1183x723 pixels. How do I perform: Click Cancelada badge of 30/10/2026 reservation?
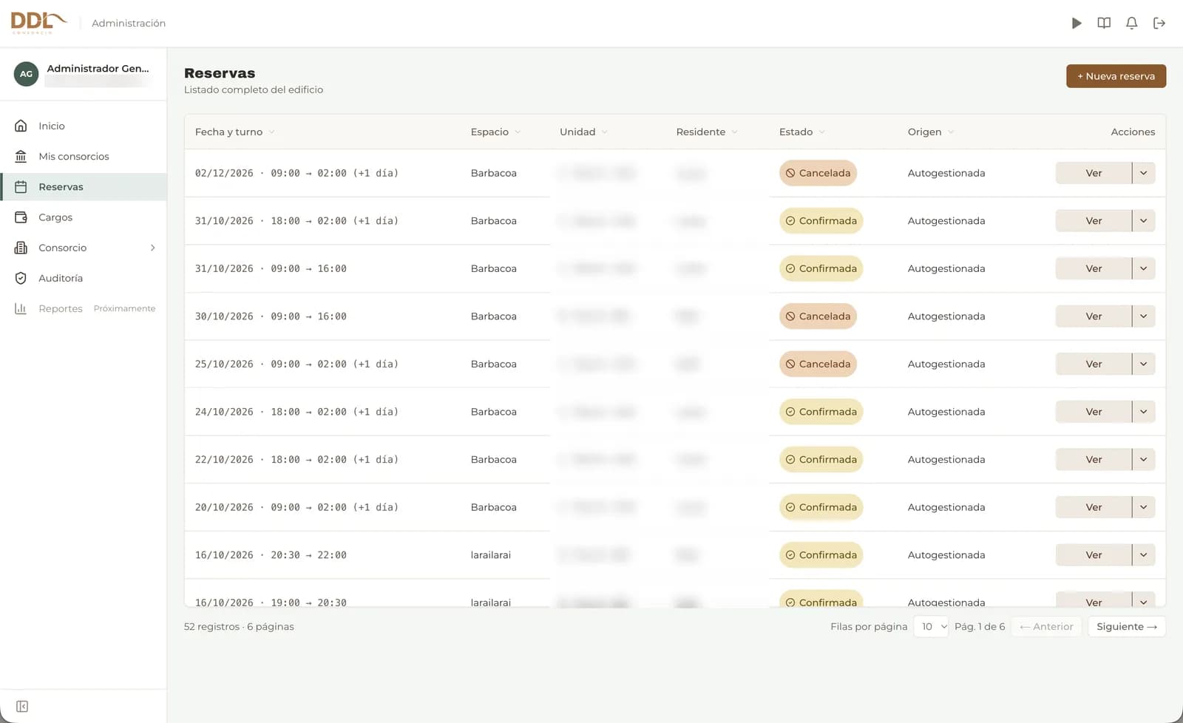tap(818, 316)
